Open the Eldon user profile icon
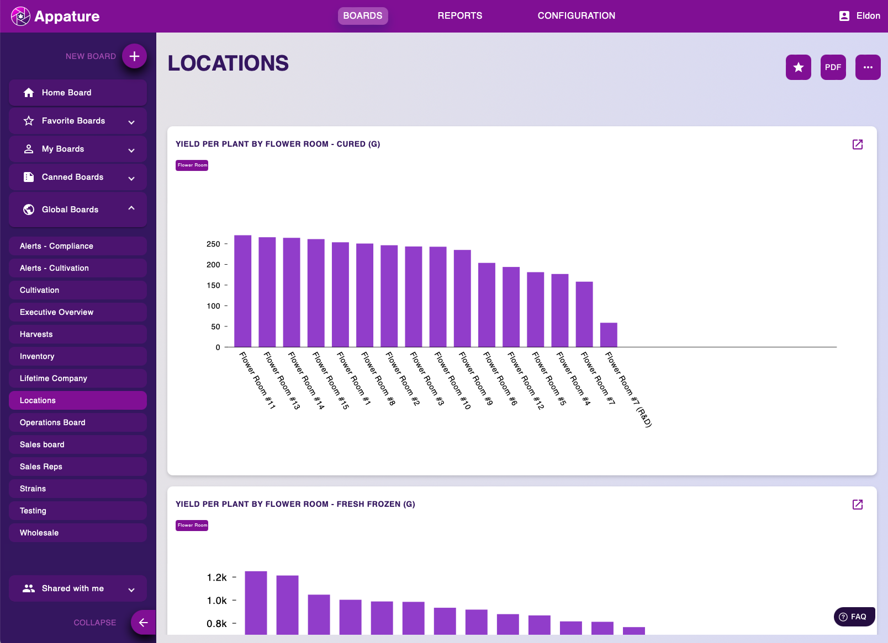 click(x=844, y=16)
